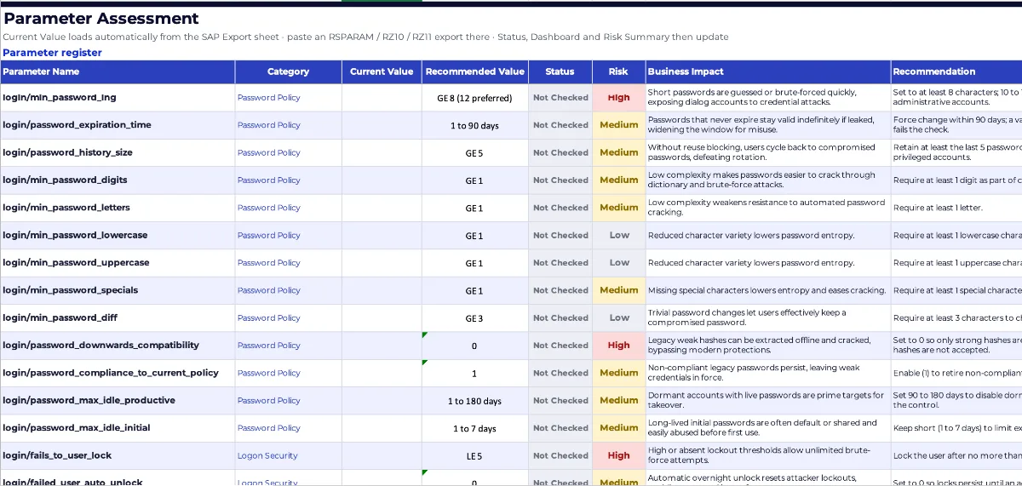Select the High risk cell for login/min_password_lng
Viewport: 1022px width, 486px height.
[619, 98]
